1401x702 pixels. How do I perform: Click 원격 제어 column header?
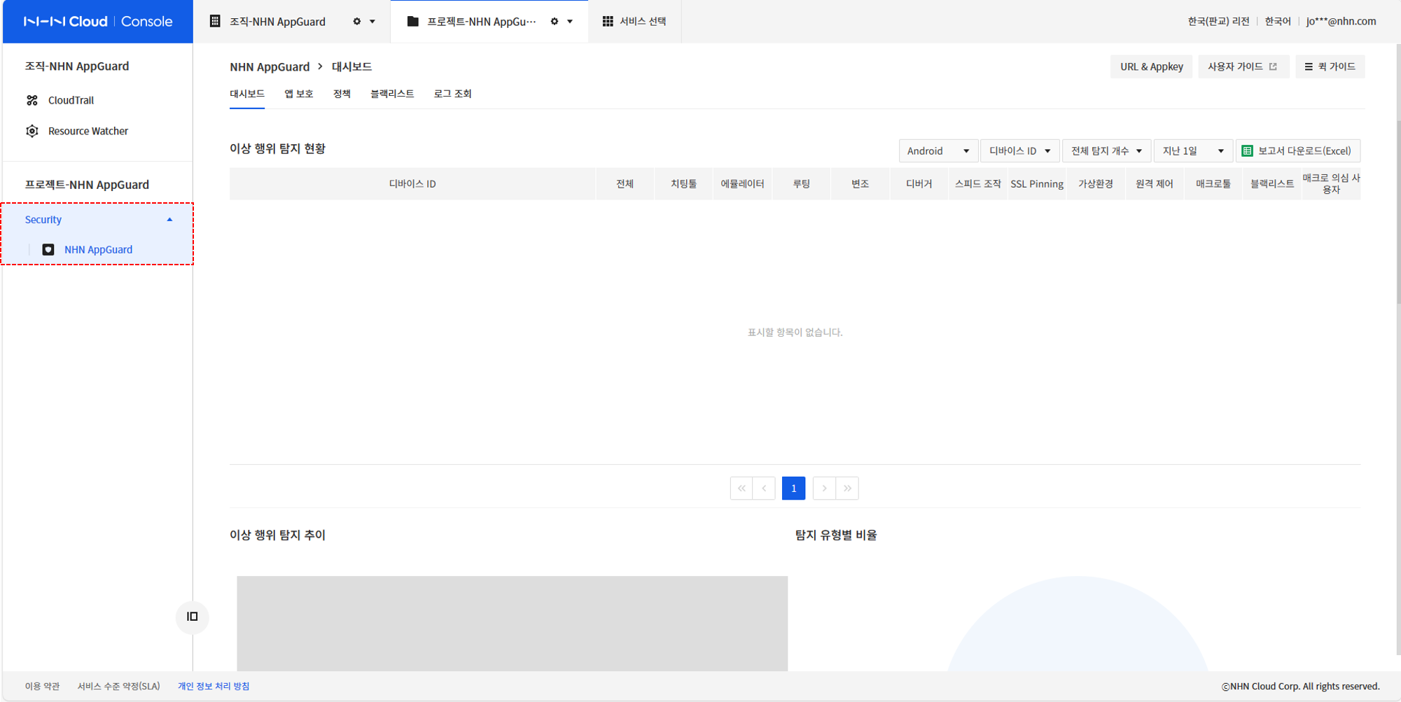[x=1155, y=184]
